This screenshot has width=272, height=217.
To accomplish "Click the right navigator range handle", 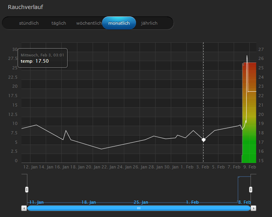I will (251, 190).
